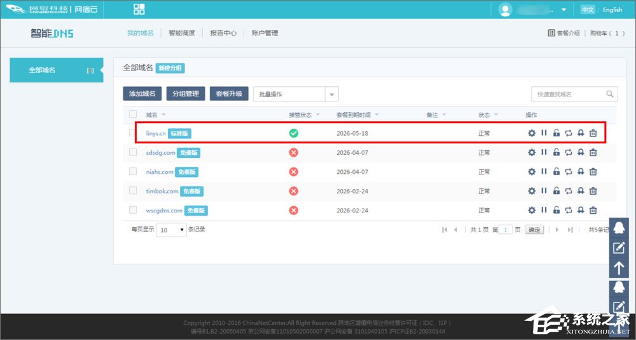Open settings gear for timbok.com
636x340 pixels.
pos(532,191)
